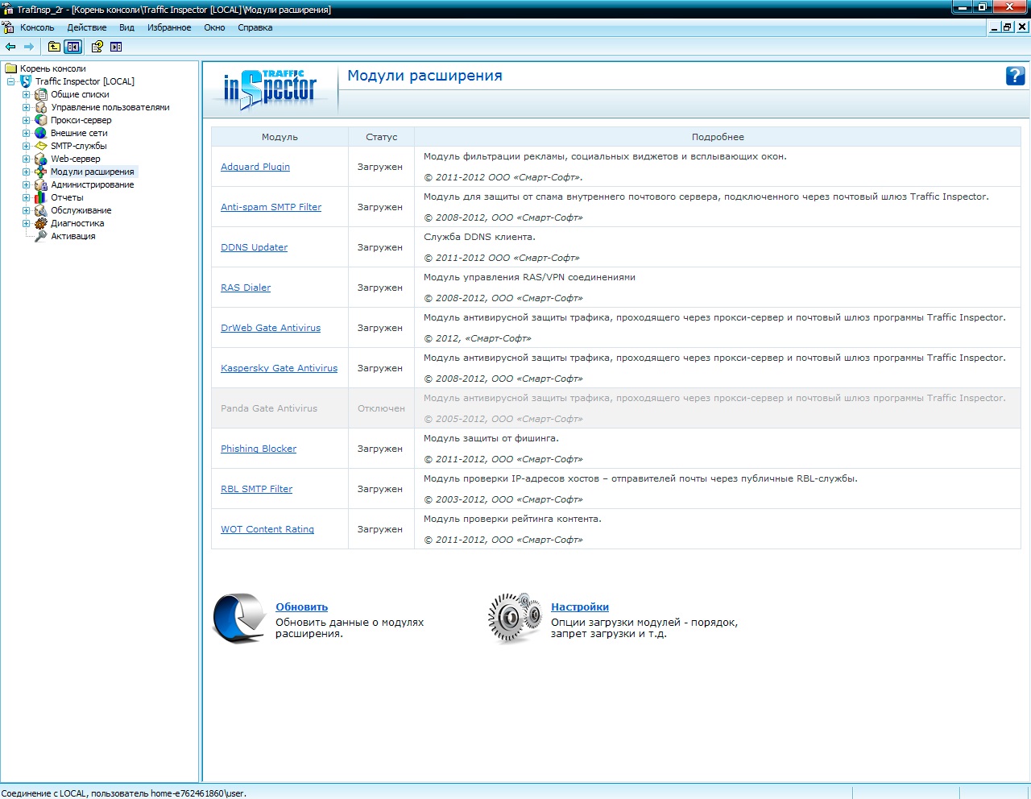This screenshot has height=799, width=1031.
Task: Open the Вид menu
Action: coord(127,27)
